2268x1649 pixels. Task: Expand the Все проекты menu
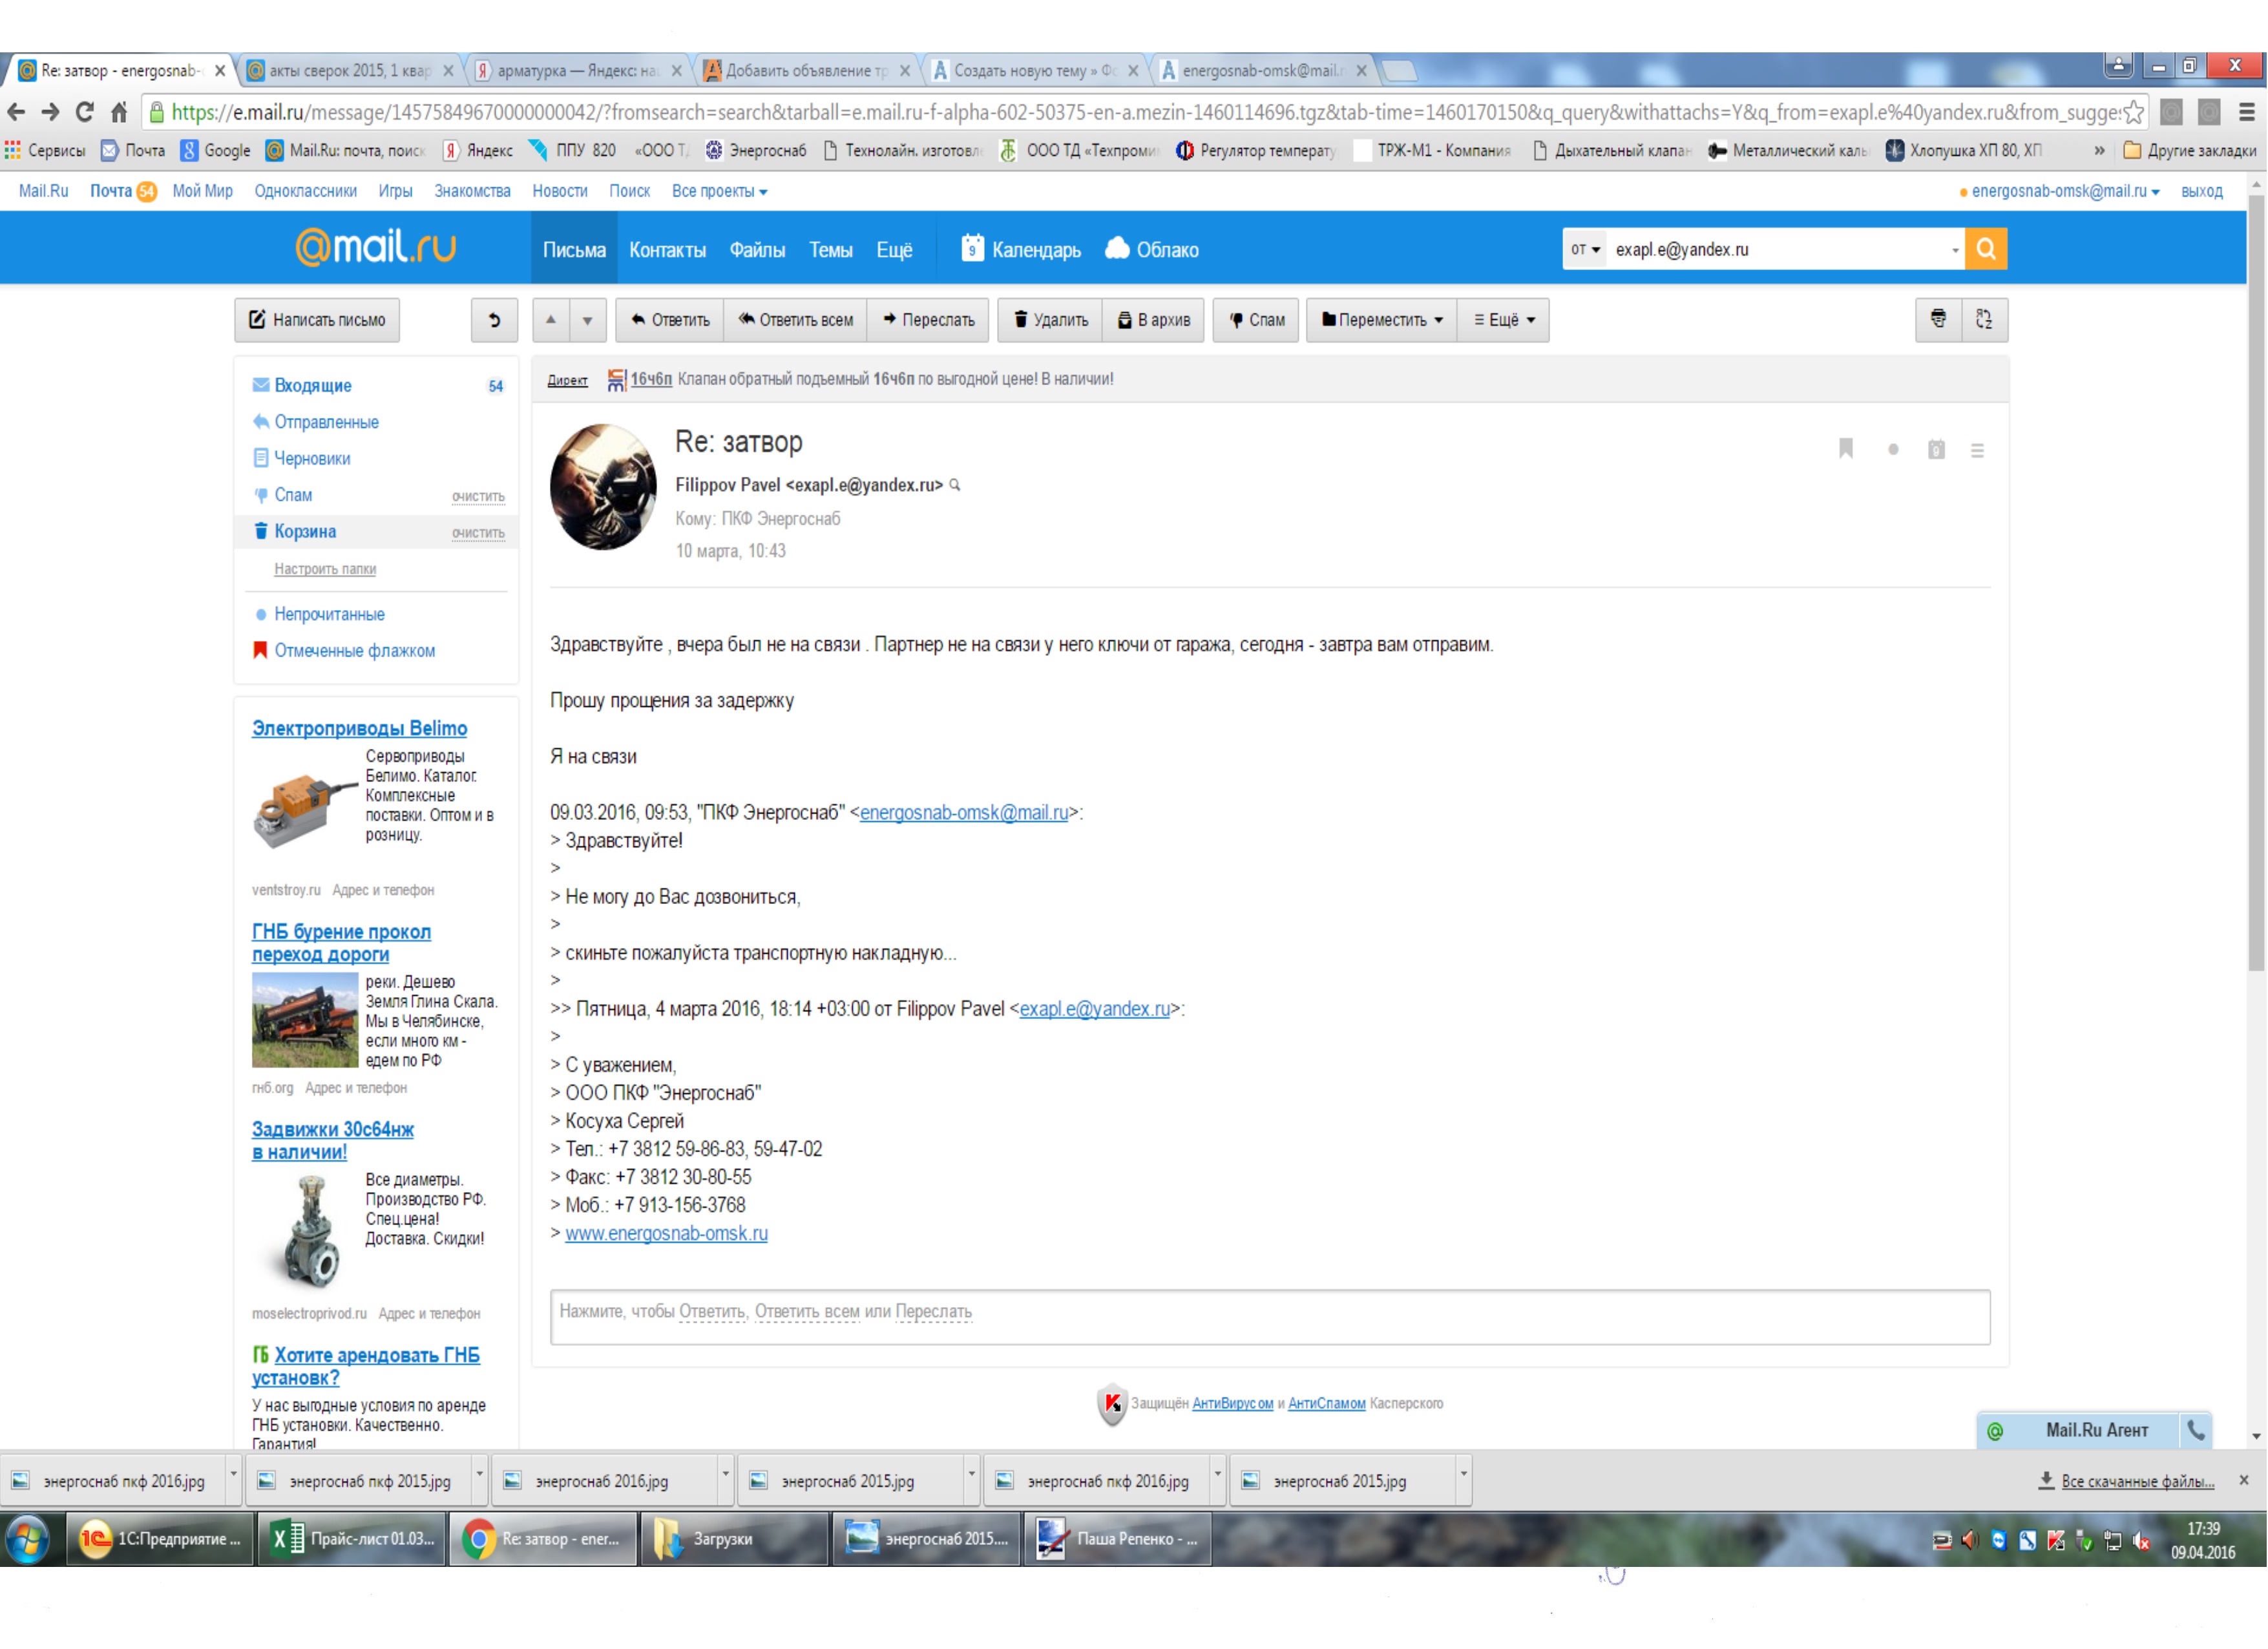719,191
